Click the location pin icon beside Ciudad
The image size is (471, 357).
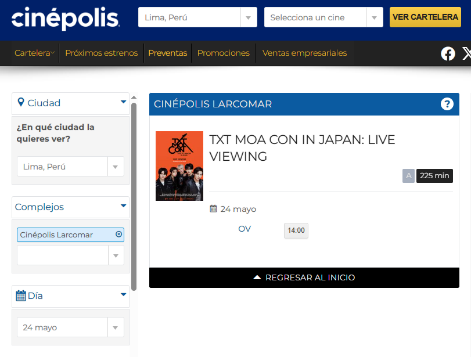click(21, 102)
